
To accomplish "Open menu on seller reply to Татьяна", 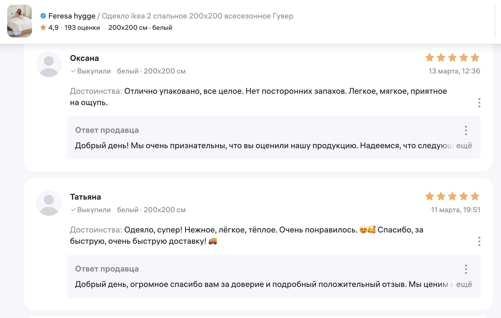I will [x=466, y=269].
